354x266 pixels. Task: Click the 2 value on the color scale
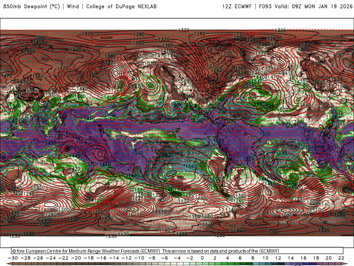215,258
